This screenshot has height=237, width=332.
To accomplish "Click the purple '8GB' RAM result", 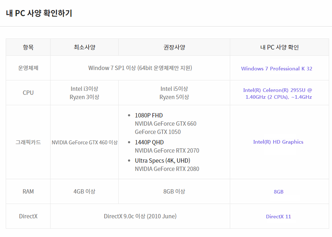I will click(x=279, y=192).
